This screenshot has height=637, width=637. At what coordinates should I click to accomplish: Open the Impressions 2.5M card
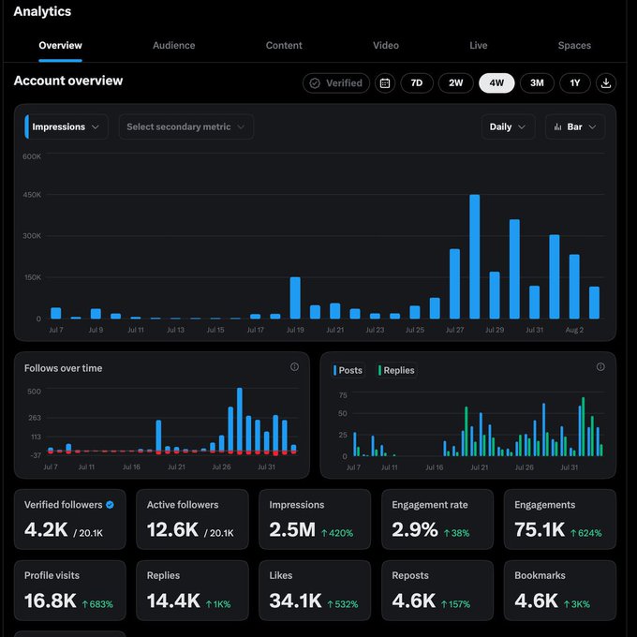(x=315, y=519)
